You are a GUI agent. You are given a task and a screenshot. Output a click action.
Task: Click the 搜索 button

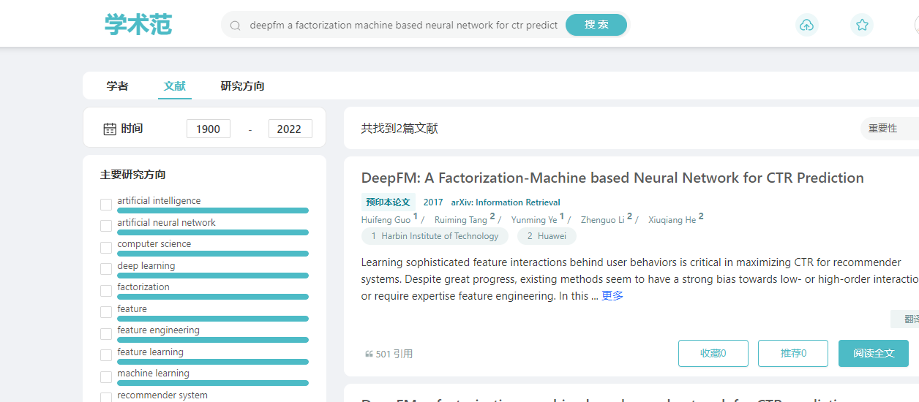[x=596, y=25]
